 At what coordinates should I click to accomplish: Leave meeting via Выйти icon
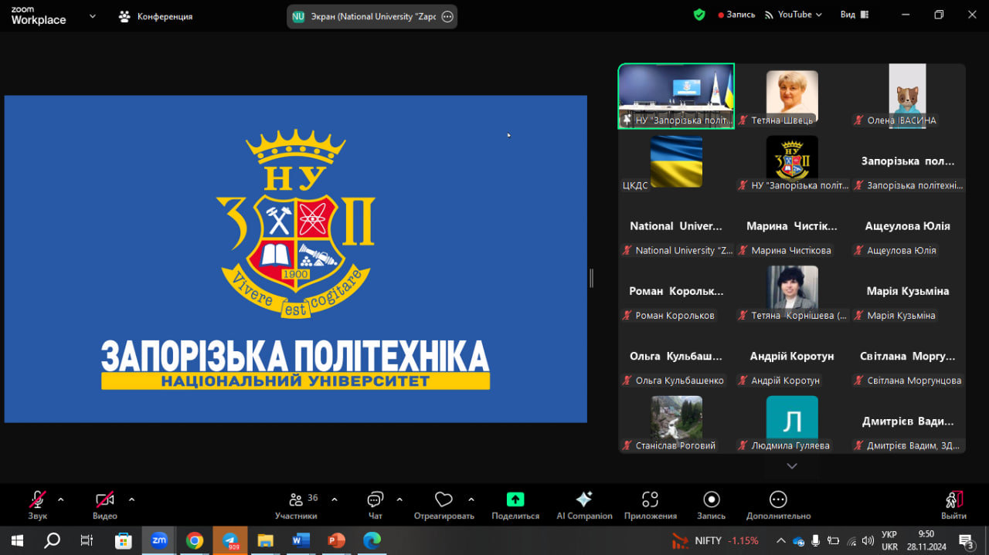coord(954,499)
